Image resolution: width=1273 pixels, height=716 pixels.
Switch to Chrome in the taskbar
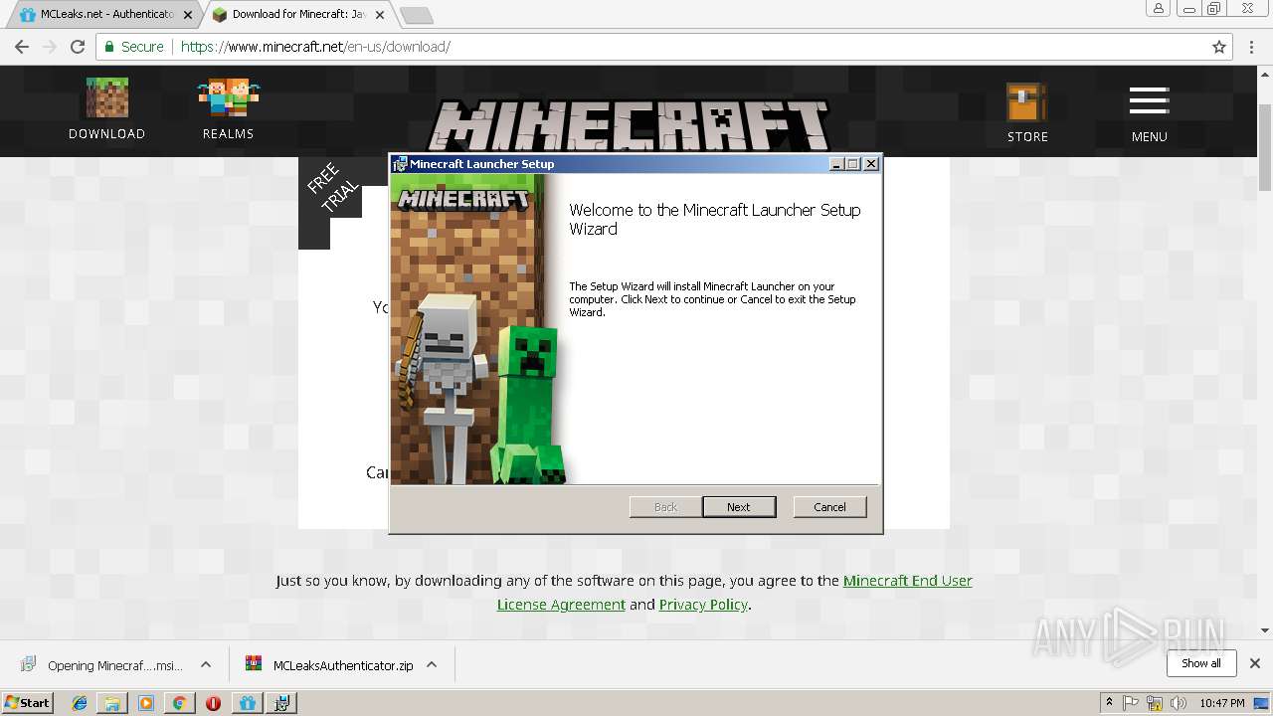click(x=179, y=703)
